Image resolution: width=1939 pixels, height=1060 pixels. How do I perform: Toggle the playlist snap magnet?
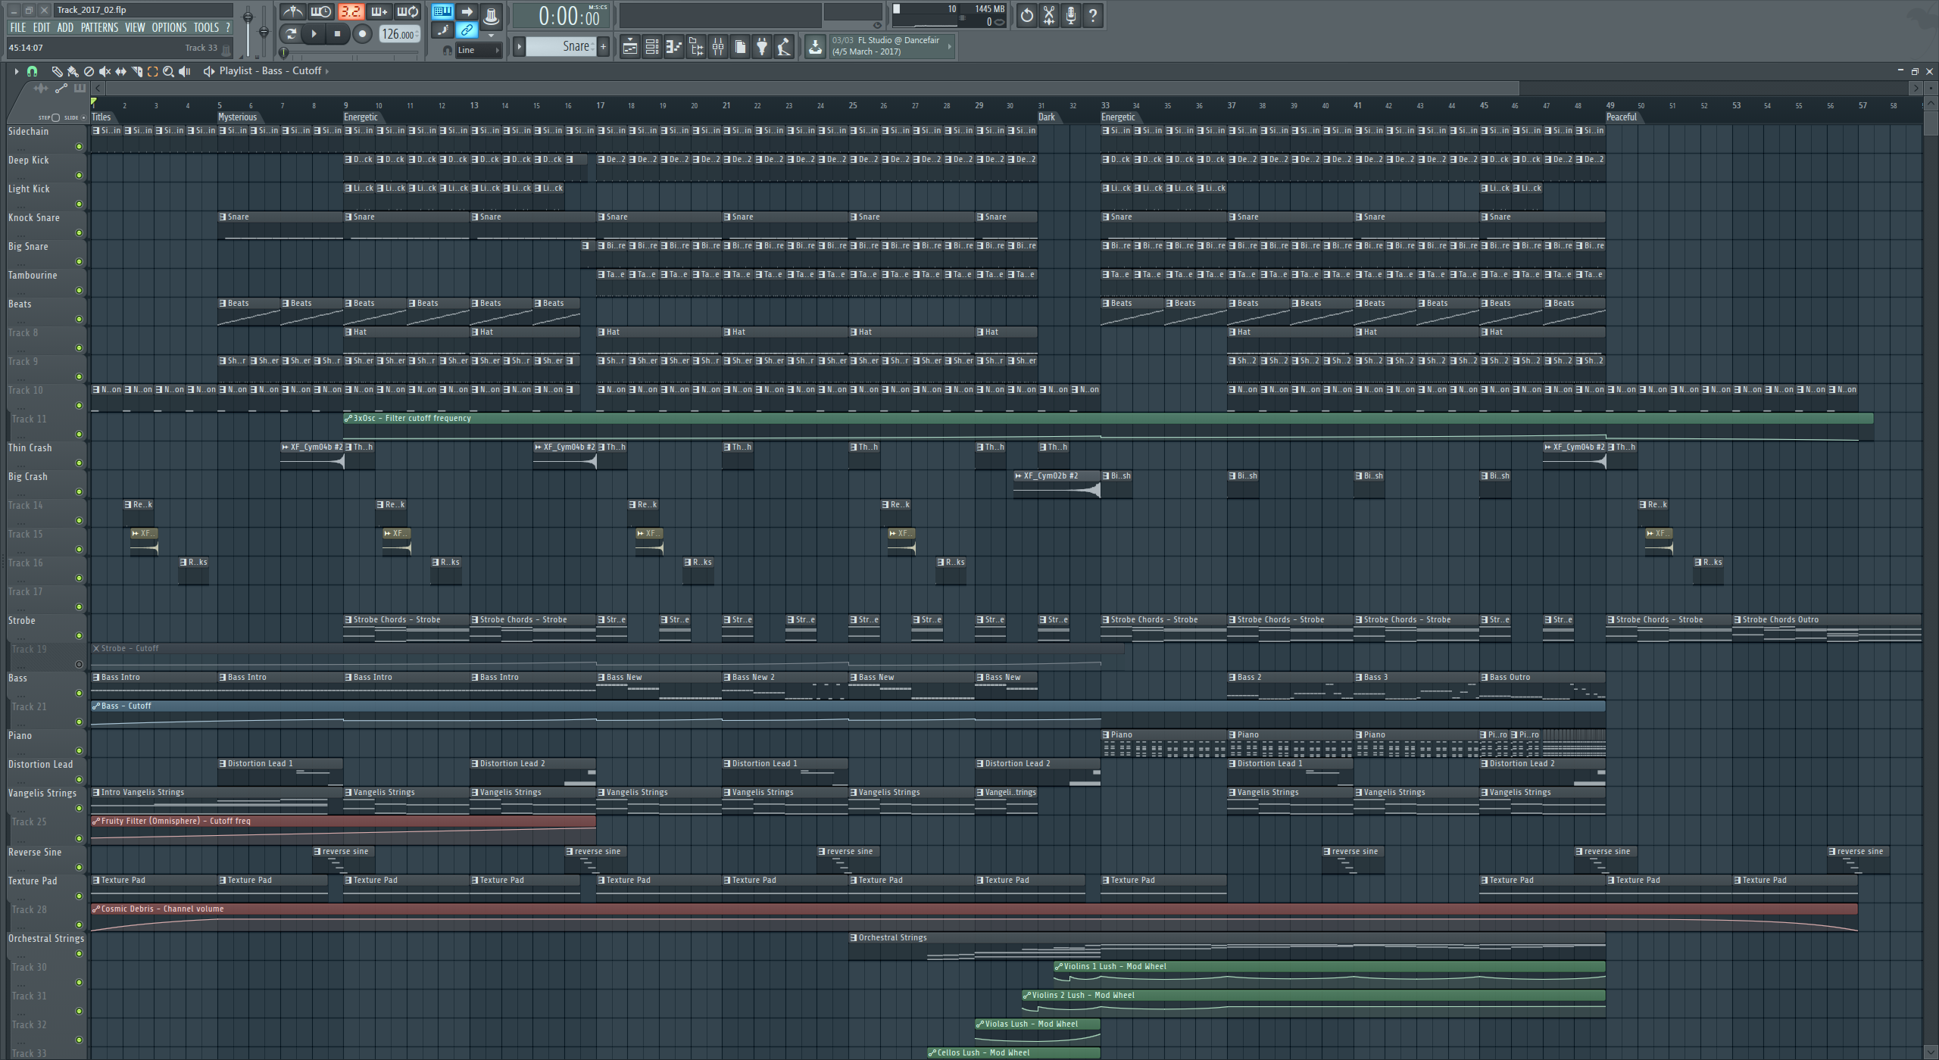pyautogui.click(x=32, y=71)
